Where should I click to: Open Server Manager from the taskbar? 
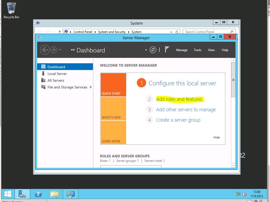click(x=22, y=194)
